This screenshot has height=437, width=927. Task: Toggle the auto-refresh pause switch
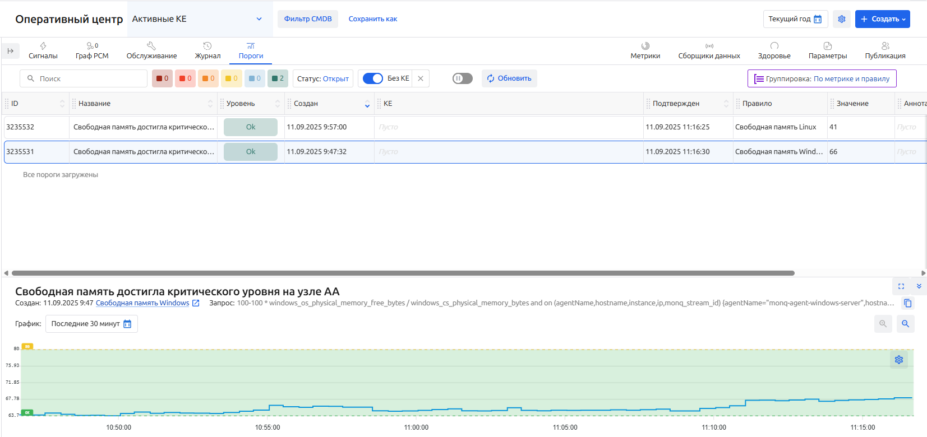[x=462, y=78]
